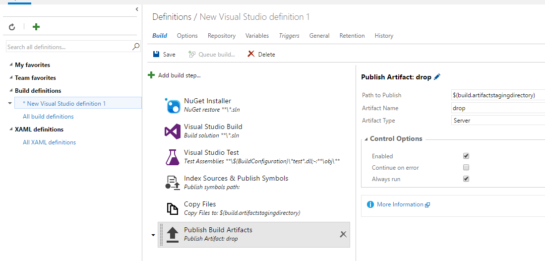This screenshot has height=261, width=545.
Task: Click the Search all definitions field
Action: pyautogui.click(x=68, y=47)
